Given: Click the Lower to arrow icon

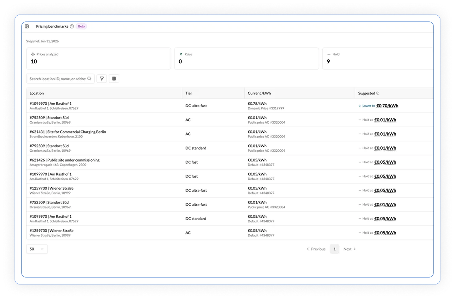Looking at the screenshot, I should click(360, 106).
